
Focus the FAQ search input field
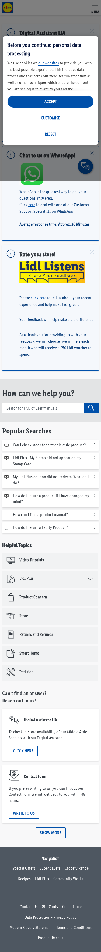click(x=43, y=408)
